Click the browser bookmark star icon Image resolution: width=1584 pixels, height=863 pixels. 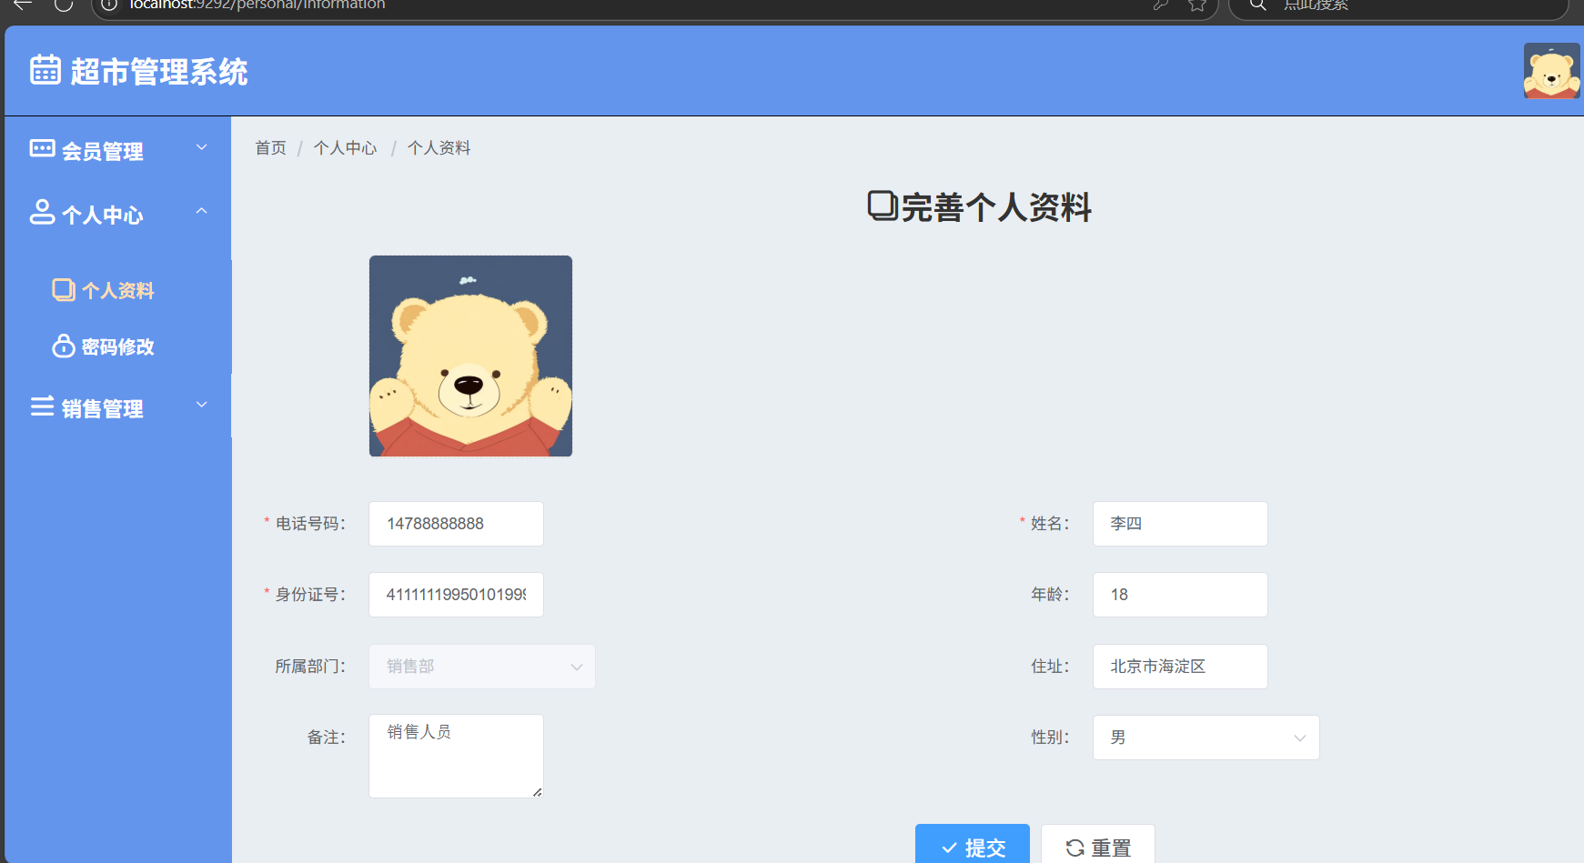[1197, 5]
